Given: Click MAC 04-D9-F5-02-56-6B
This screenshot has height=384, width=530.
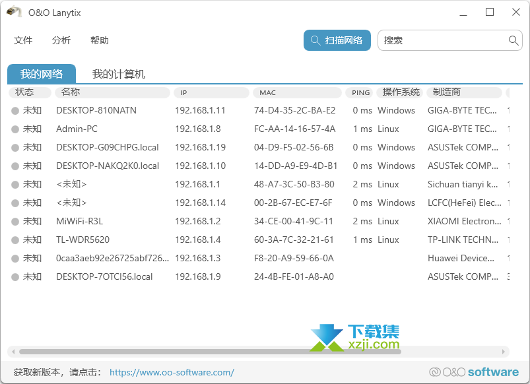Looking at the screenshot, I should 294,147.
